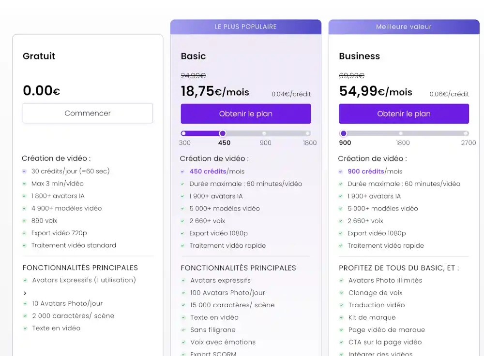Click 'Traitement vidéo standard' text
Image resolution: width=484 pixels, height=356 pixels.
pyautogui.click(x=74, y=245)
